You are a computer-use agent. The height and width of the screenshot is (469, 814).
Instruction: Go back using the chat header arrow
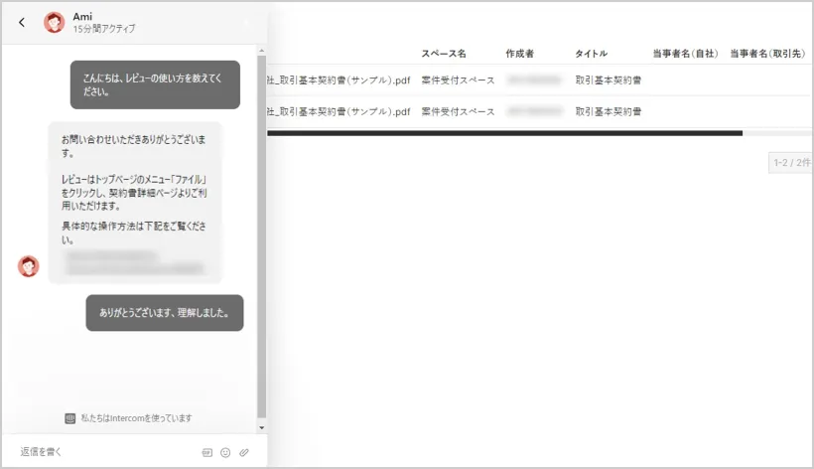[22, 23]
